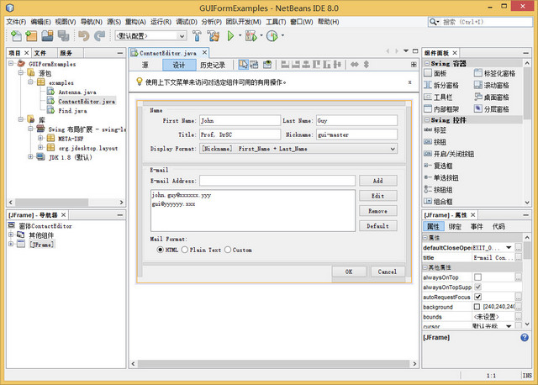Screen dimensions: 538x385
Task: Click the background property color swatch
Action: [x=477, y=307]
